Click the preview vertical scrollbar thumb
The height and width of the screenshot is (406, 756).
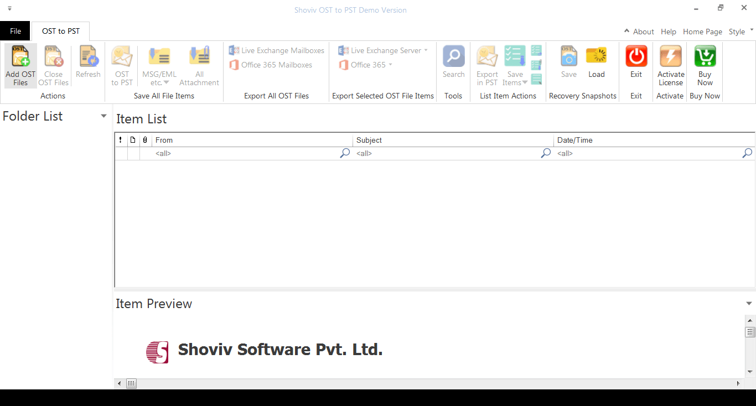(750, 332)
